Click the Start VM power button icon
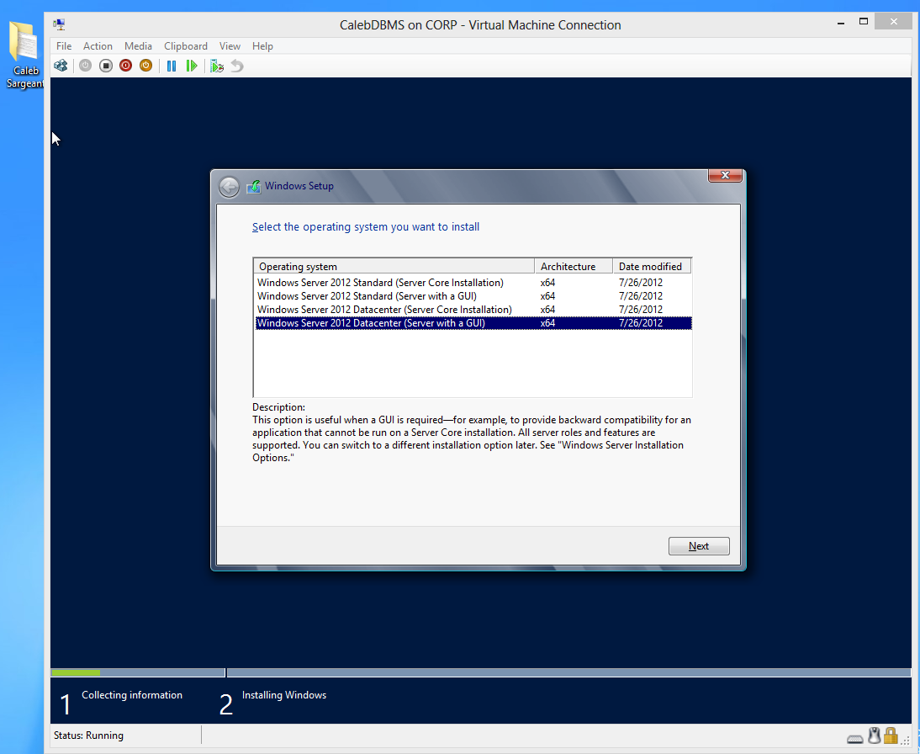The width and height of the screenshot is (920, 754). [x=85, y=66]
